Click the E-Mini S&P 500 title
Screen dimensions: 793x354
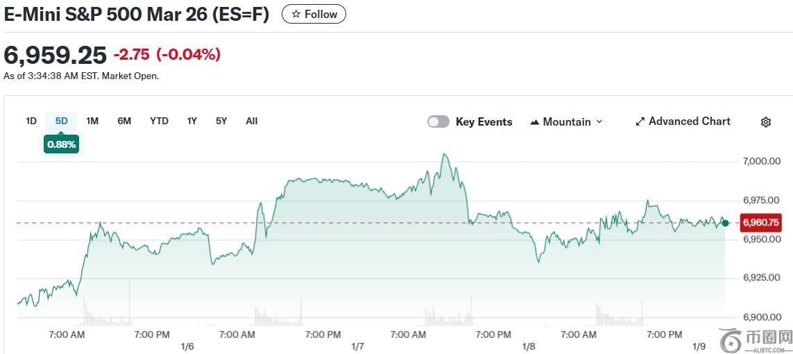136,14
